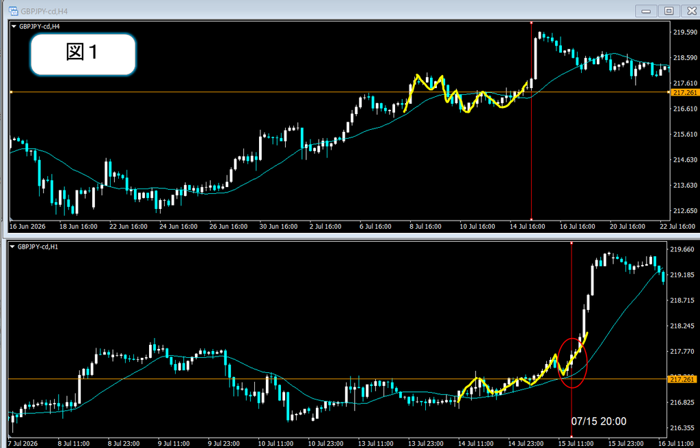
Task: Click the 14 Jul 16:00 date on H4 axis
Action: (x=528, y=227)
